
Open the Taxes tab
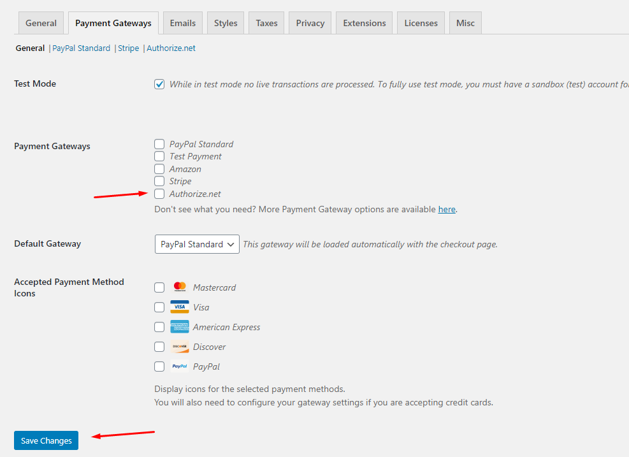266,23
